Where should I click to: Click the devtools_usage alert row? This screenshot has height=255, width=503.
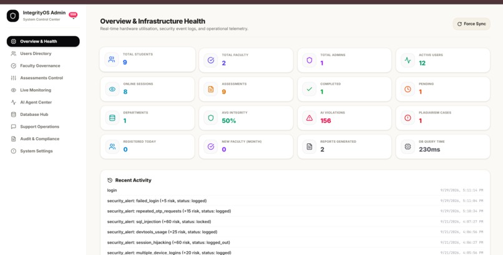[x=295, y=232]
